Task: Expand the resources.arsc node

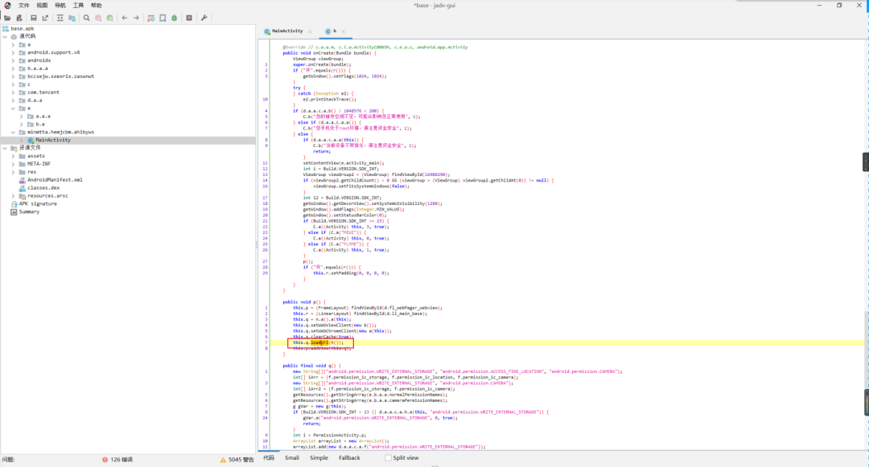Action: [14, 196]
